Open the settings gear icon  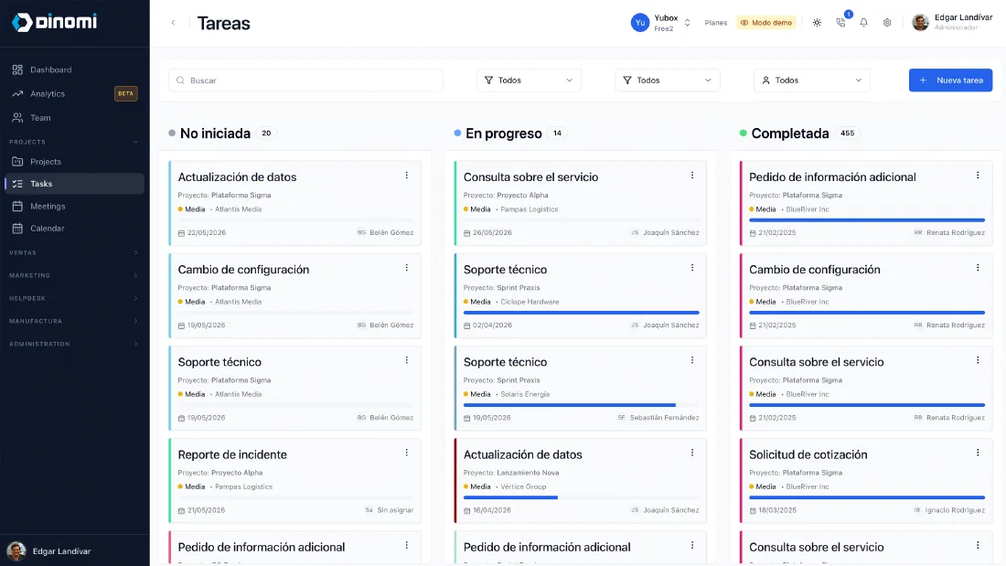pos(887,23)
